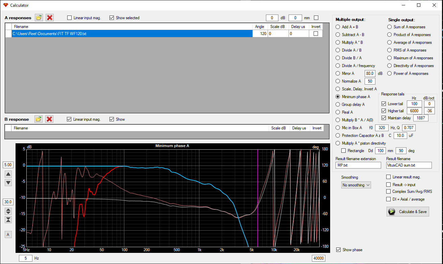Select Product of A responses

click(x=389, y=35)
